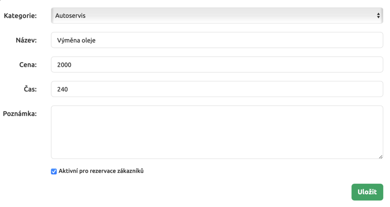390x207 pixels.
Task: Click the word 'Uložit' to save the form
Action: [367, 192]
